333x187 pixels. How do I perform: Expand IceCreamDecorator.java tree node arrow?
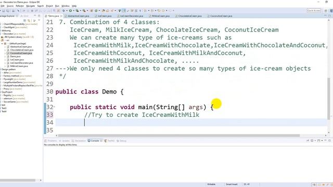(5, 63)
